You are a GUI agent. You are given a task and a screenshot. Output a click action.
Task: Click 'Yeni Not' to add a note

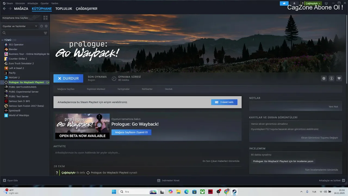(333, 107)
